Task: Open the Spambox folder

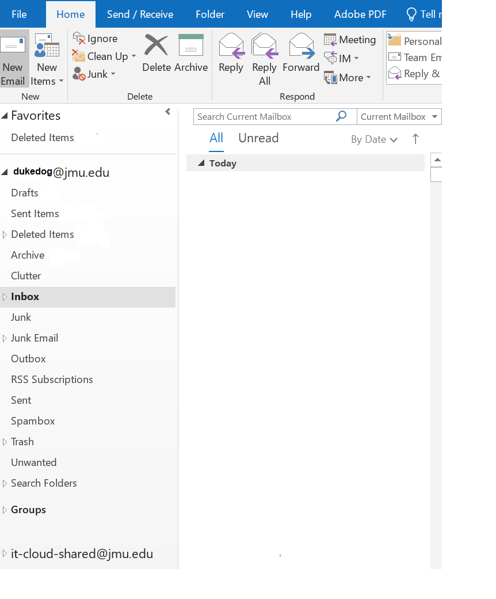Action: (33, 421)
